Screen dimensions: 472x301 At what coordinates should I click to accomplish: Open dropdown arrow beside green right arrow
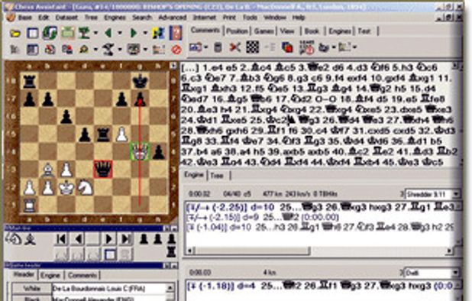tap(145, 33)
